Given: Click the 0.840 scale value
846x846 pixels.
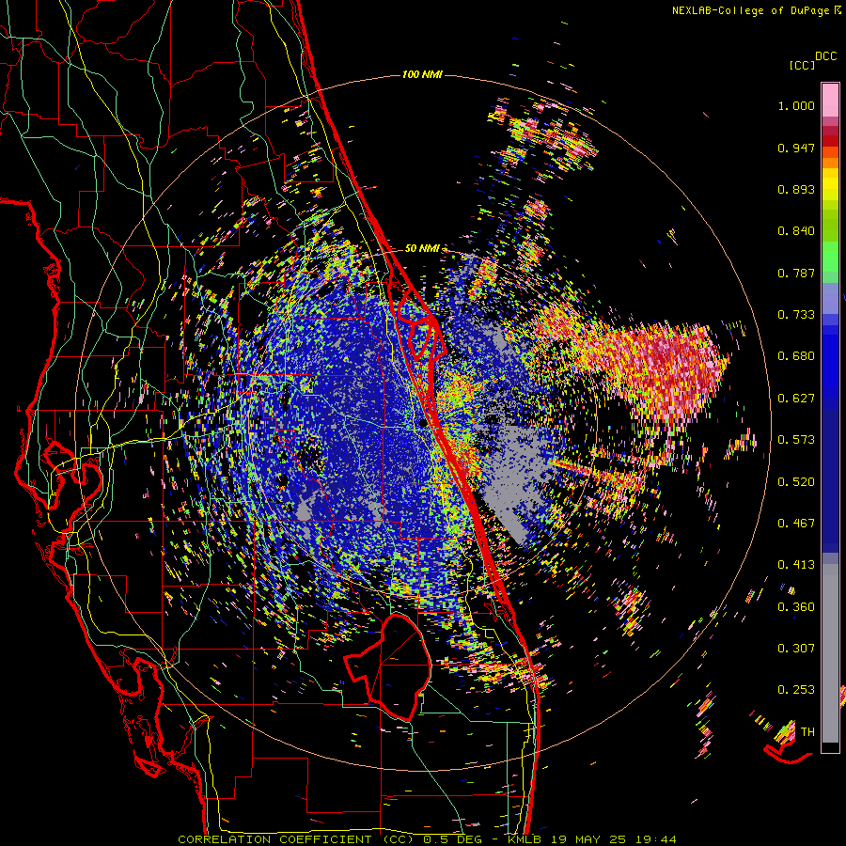Looking at the screenshot, I should [796, 231].
